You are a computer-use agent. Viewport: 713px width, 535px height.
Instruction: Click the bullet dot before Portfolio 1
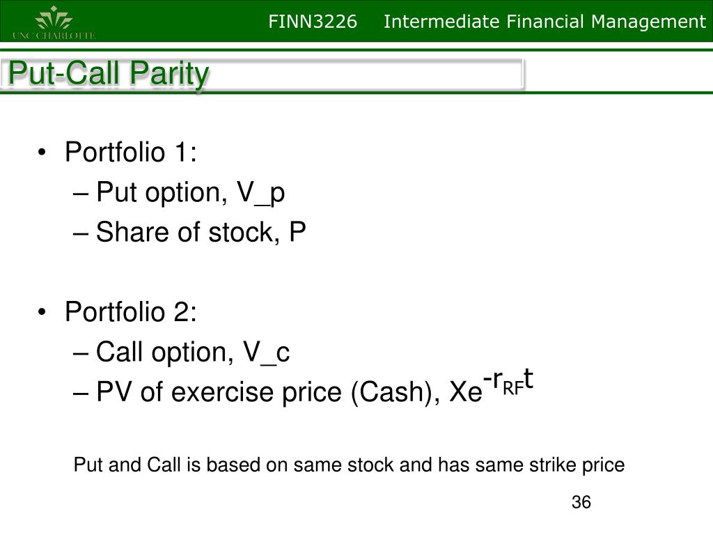(x=42, y=153)
